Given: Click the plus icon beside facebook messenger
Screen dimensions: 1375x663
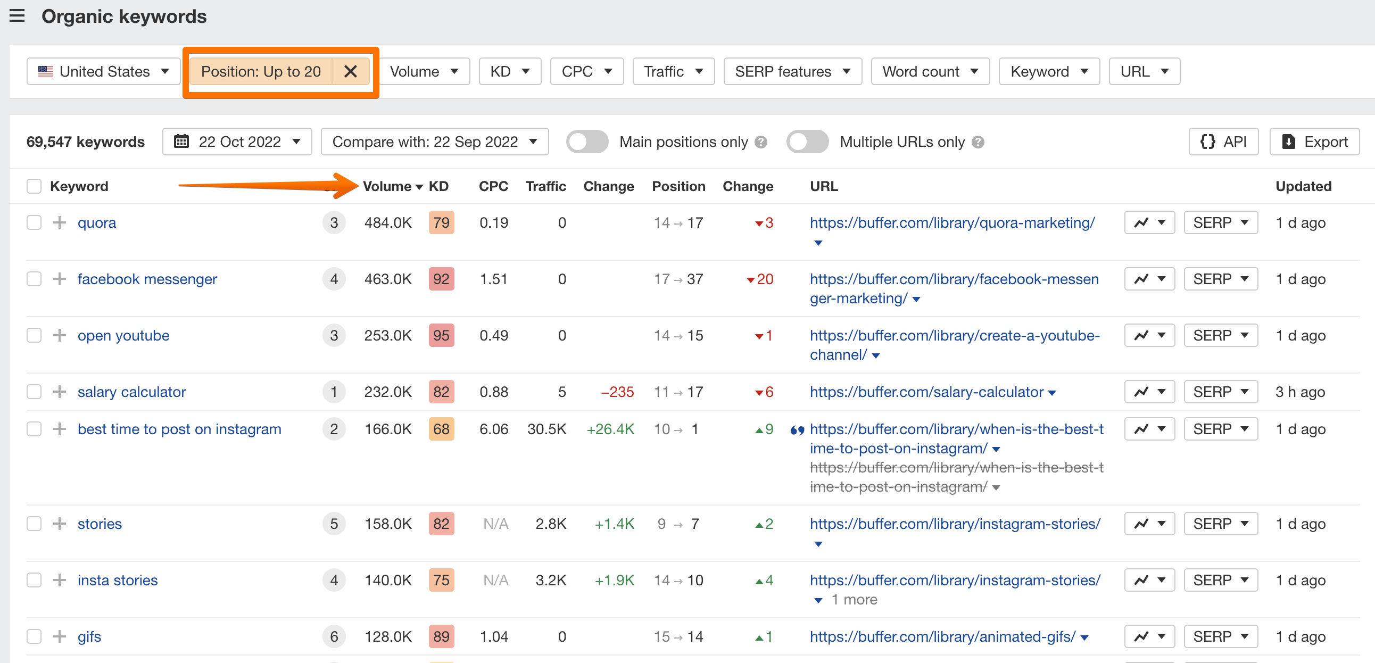Looking at the screenshot, I should click(x=59, y=279).
